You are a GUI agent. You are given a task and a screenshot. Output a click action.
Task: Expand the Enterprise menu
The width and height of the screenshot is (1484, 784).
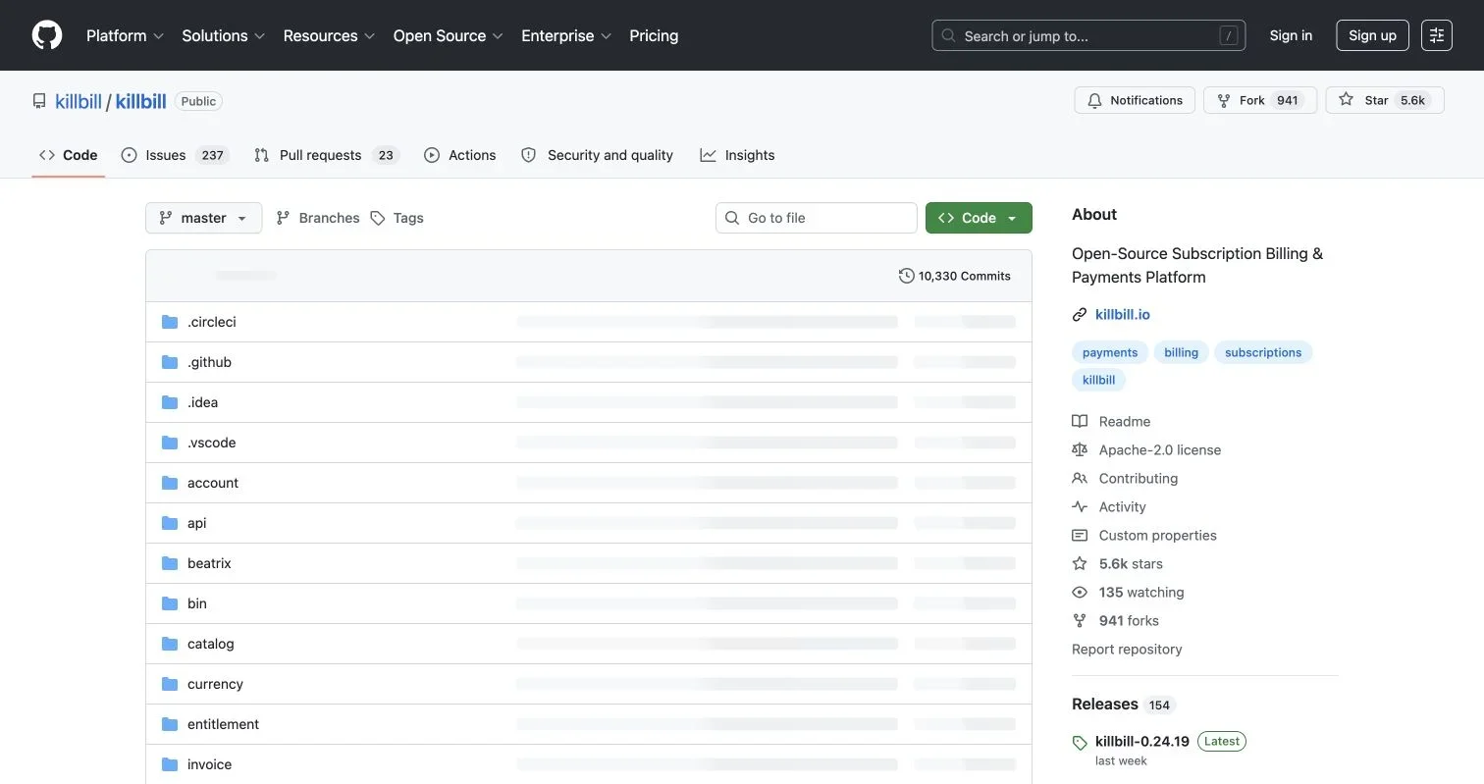tap(566, 35)
